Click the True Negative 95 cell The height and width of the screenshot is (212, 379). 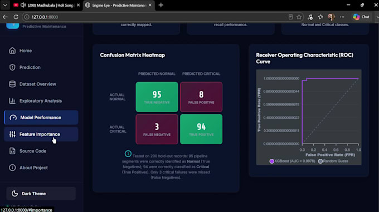[157, 97]
